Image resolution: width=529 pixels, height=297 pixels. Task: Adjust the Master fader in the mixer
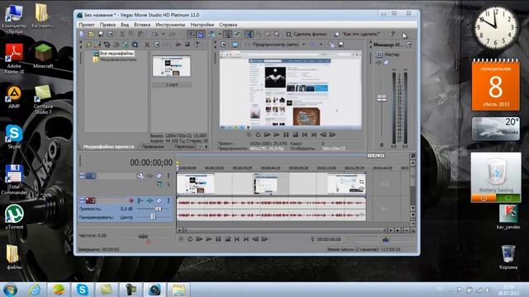(382, 98)
